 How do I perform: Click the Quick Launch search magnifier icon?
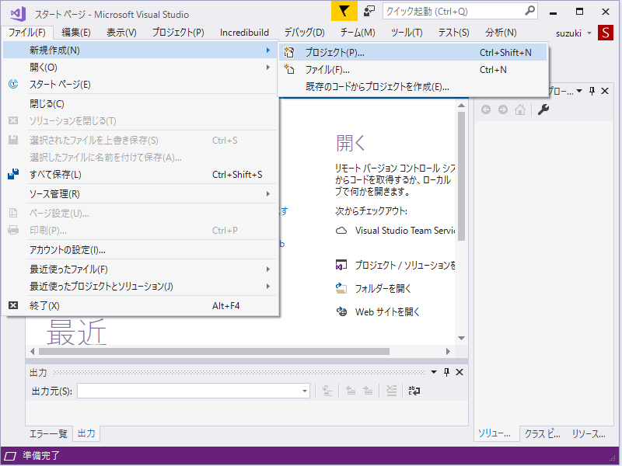click(529, 12)
